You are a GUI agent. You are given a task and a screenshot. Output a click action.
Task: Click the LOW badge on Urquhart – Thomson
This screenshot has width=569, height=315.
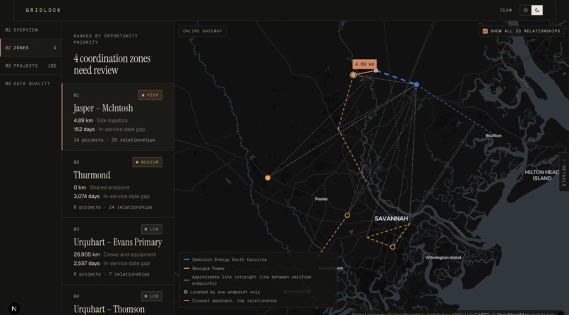pos(152,296)
